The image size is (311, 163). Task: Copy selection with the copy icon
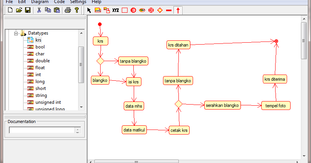click(48, 10)
